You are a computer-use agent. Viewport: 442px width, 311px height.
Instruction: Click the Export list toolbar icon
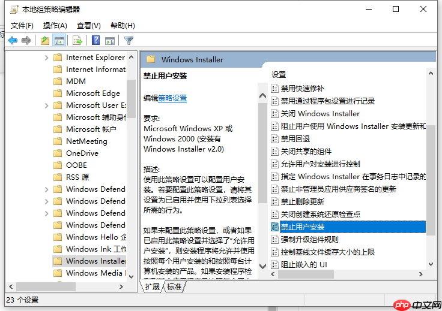coord(77,41)
